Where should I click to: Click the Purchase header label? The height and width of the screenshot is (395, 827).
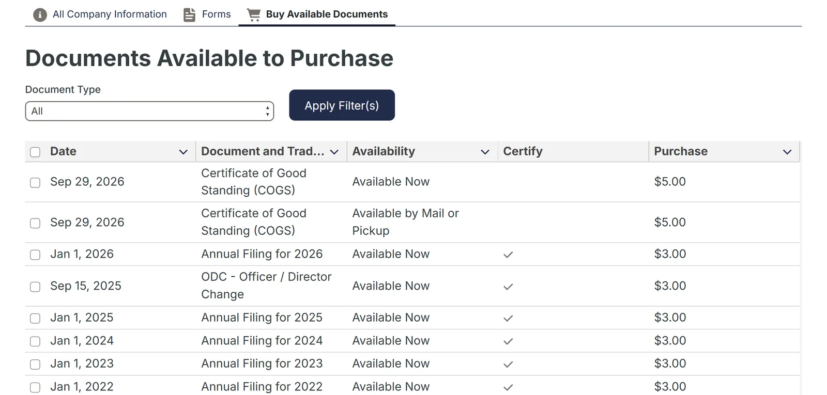(x=681, y=151)
